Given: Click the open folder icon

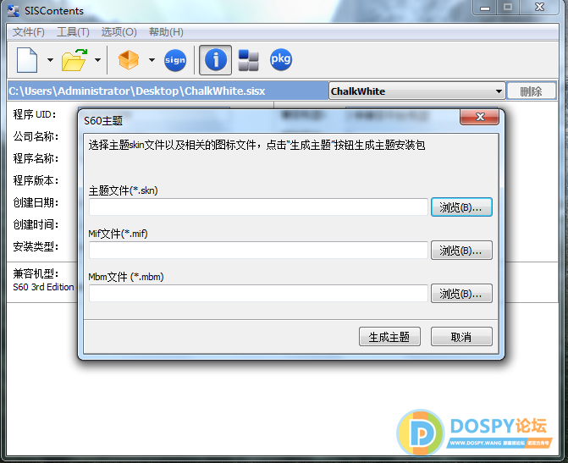Looking at the screenshot, I should pos(75,60).
